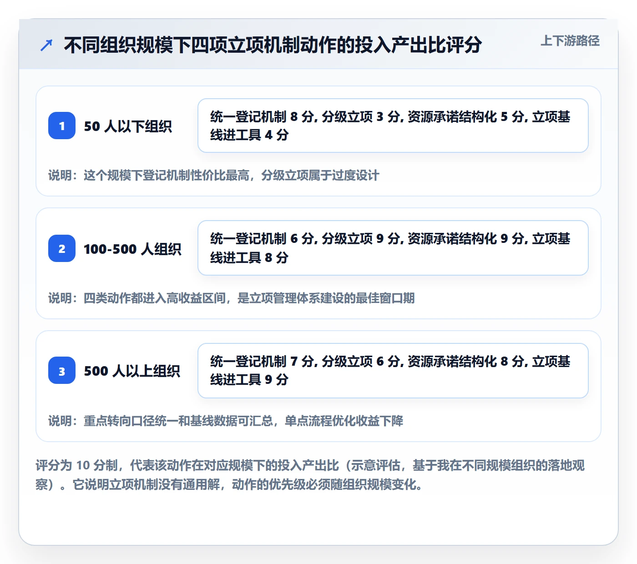Click the number 2 step badge

click(62, 248)
